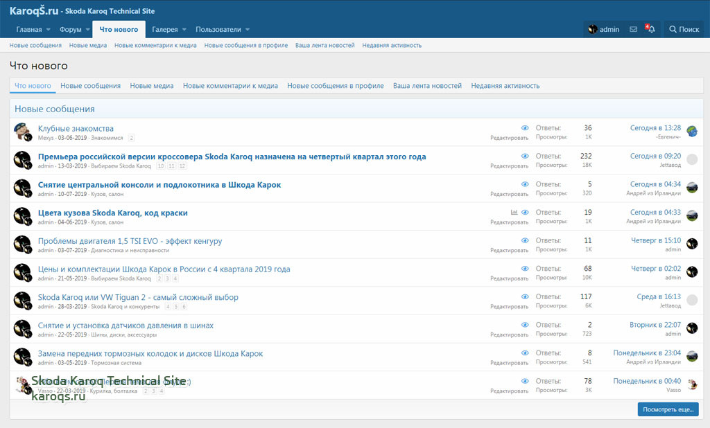Toggle watch eye icon for датчиков давления thread
Screen dimensions: 710x428
click(x=525, y=325)
